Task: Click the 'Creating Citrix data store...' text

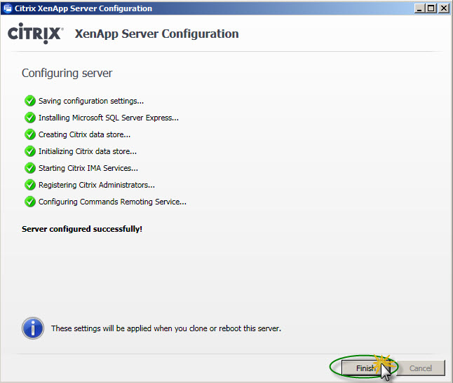Action: pos(84,134)
